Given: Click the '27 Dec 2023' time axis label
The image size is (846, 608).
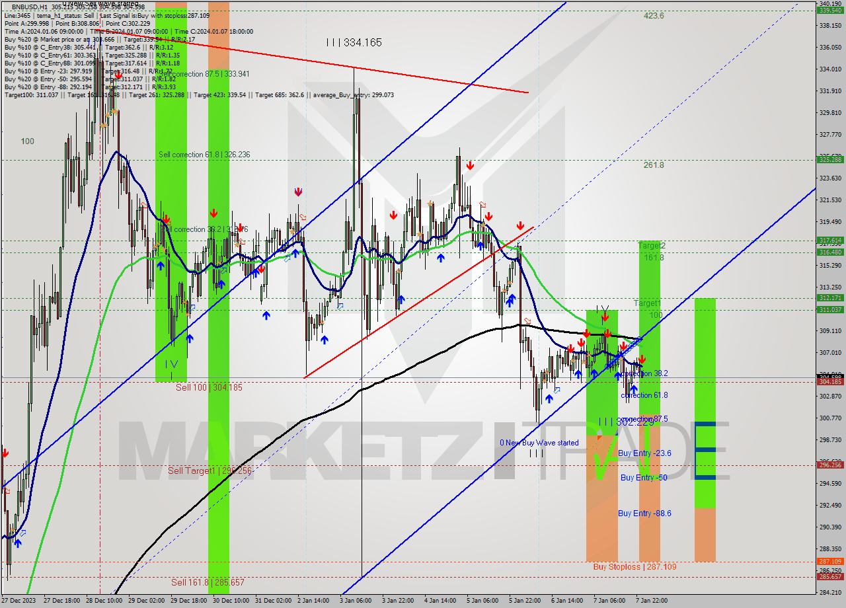Looking at the screenshot, I should point(20,601).
